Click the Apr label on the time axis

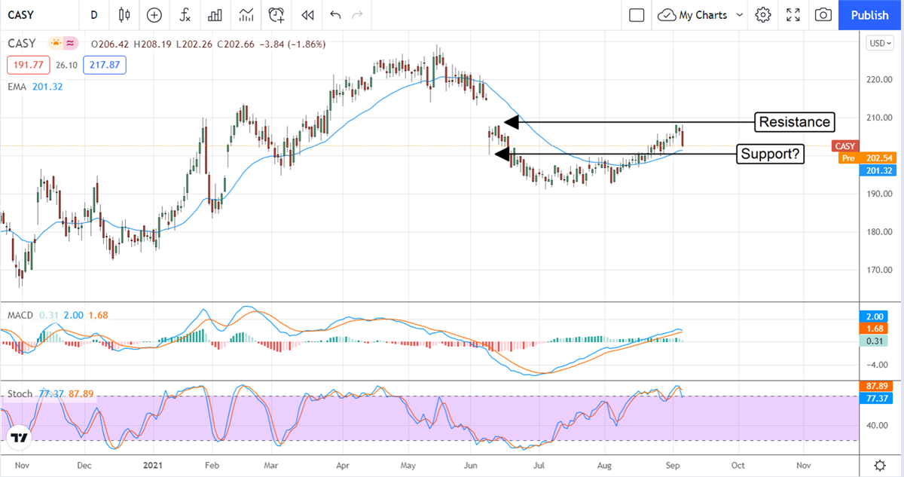(344, 466)
